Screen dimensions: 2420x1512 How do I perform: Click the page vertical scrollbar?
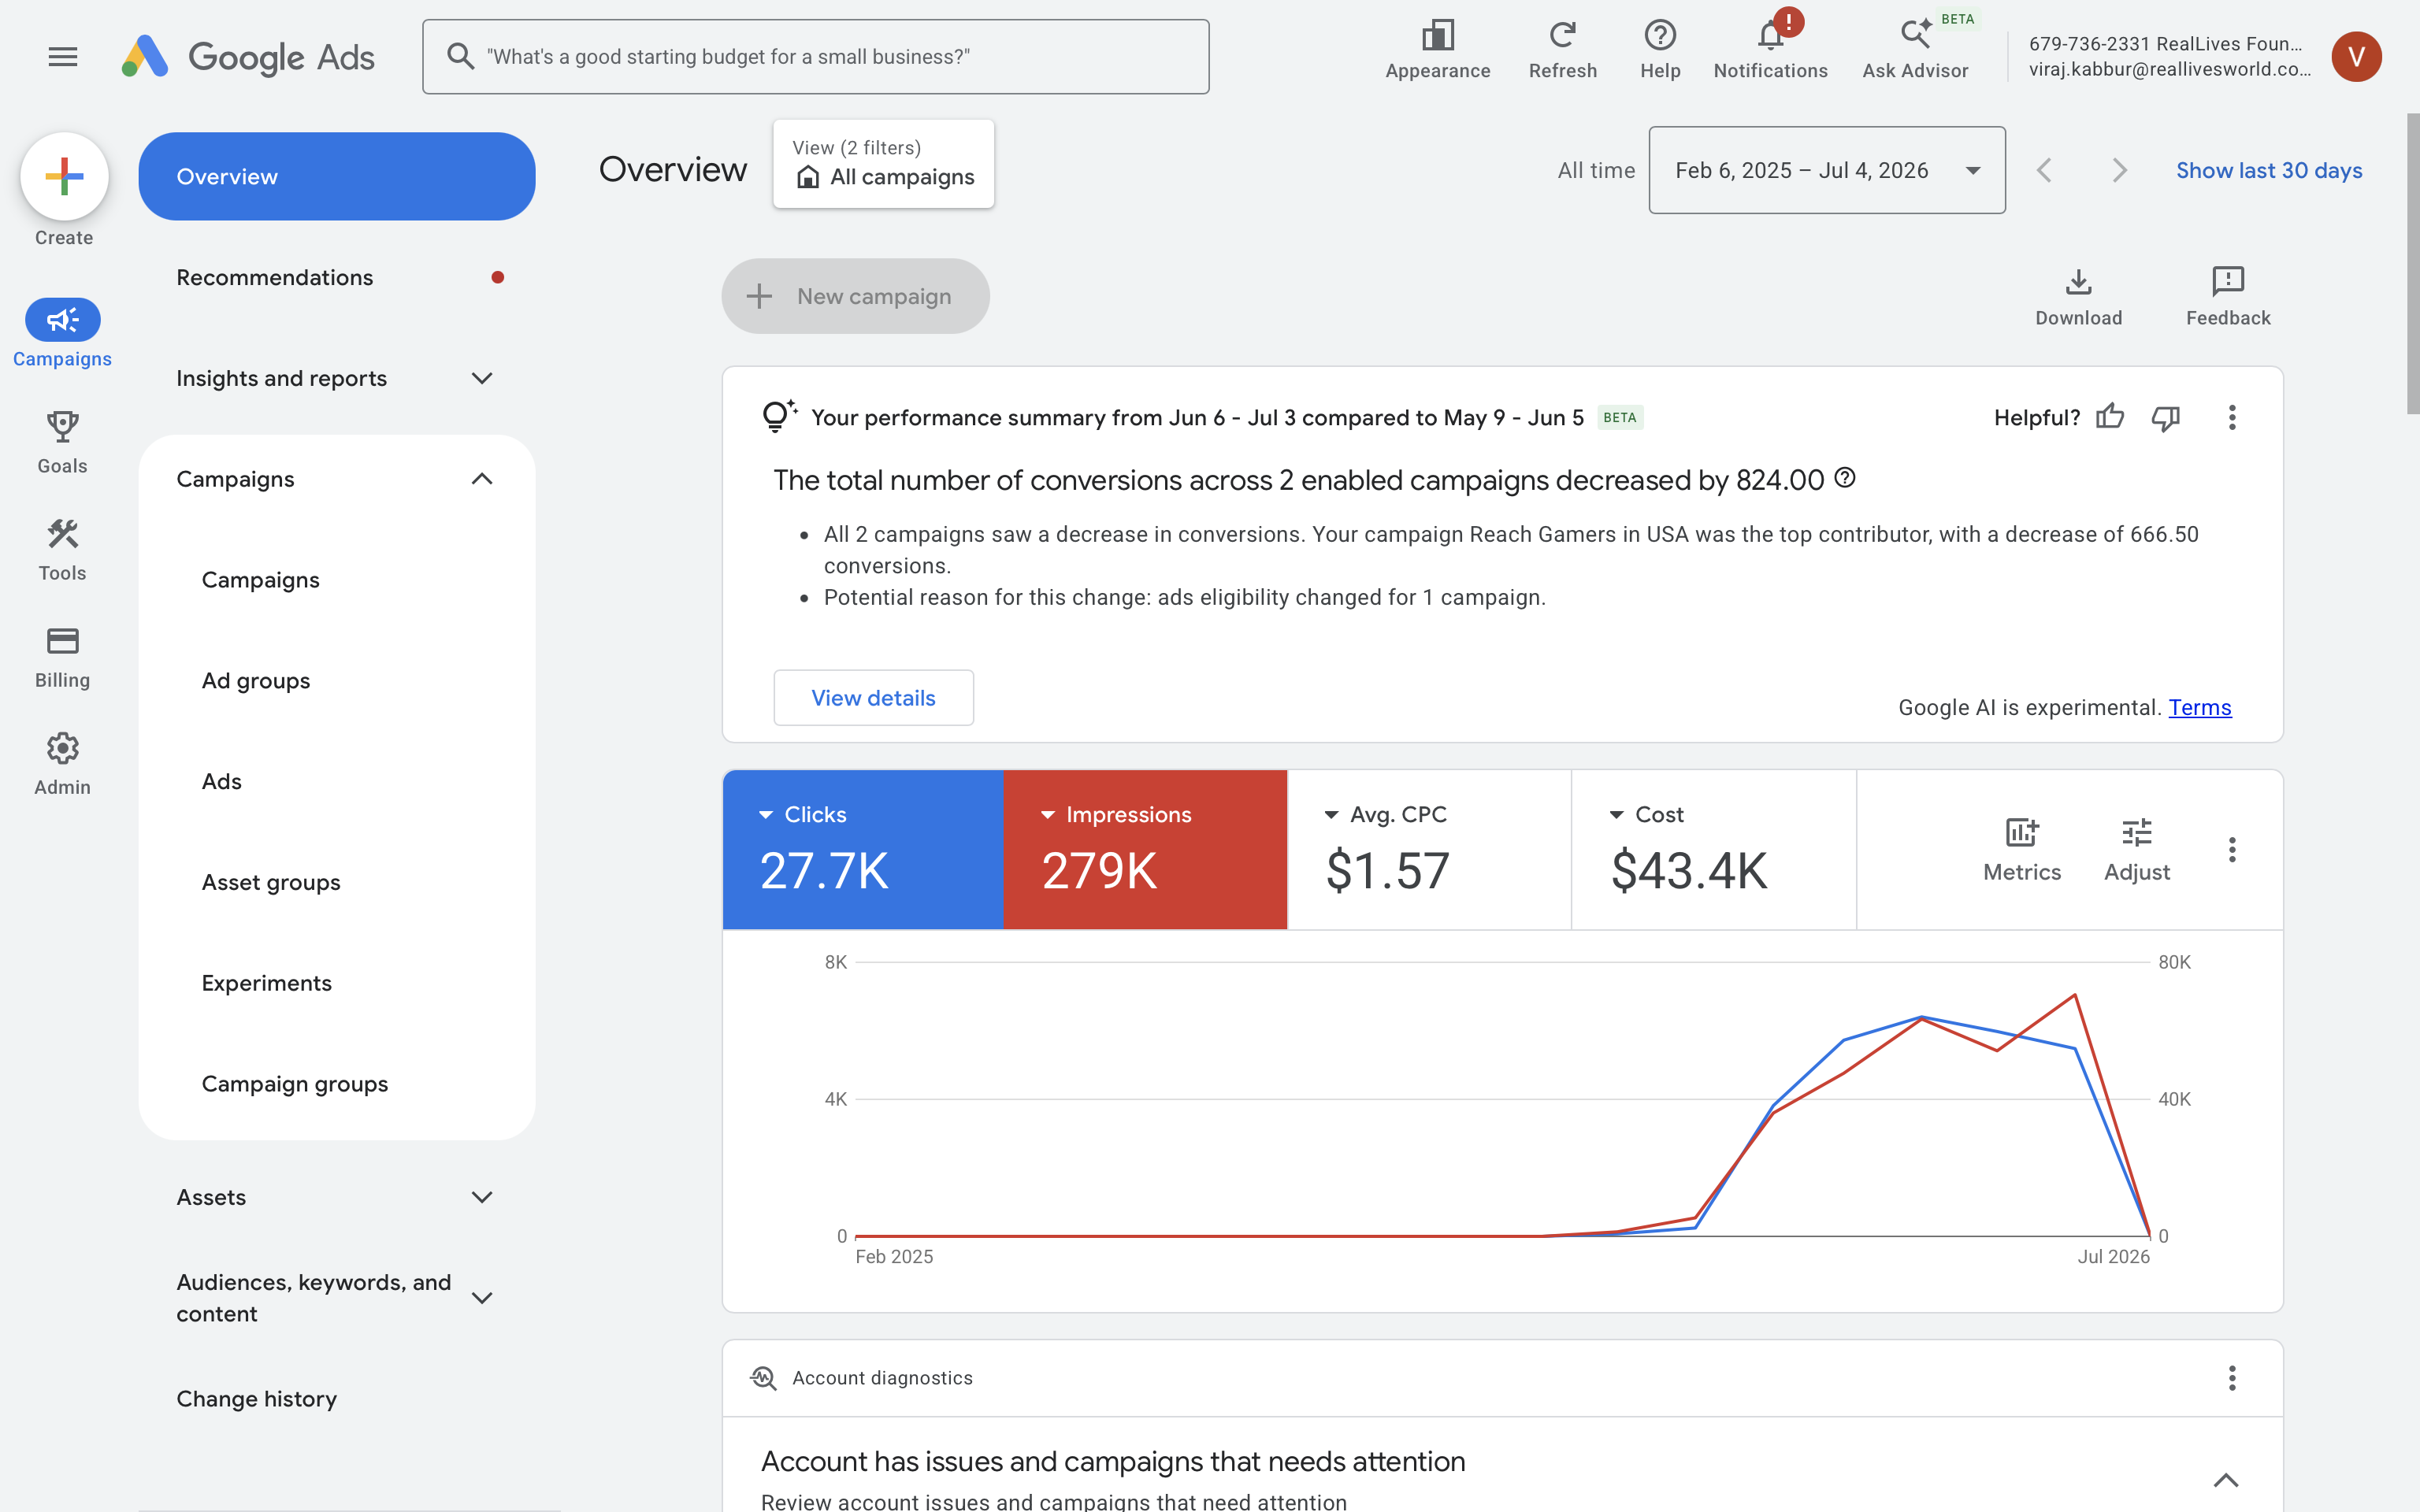click(2412, 264)
